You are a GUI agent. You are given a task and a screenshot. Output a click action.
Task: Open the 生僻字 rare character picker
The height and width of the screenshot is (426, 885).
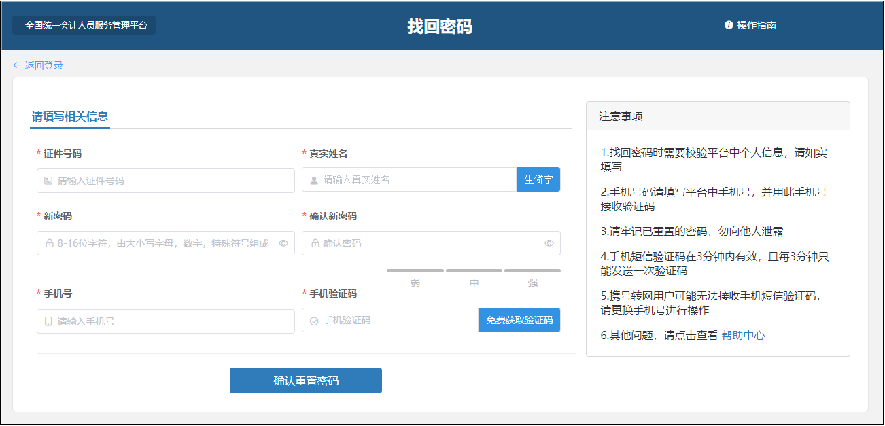tap(538, 179)
